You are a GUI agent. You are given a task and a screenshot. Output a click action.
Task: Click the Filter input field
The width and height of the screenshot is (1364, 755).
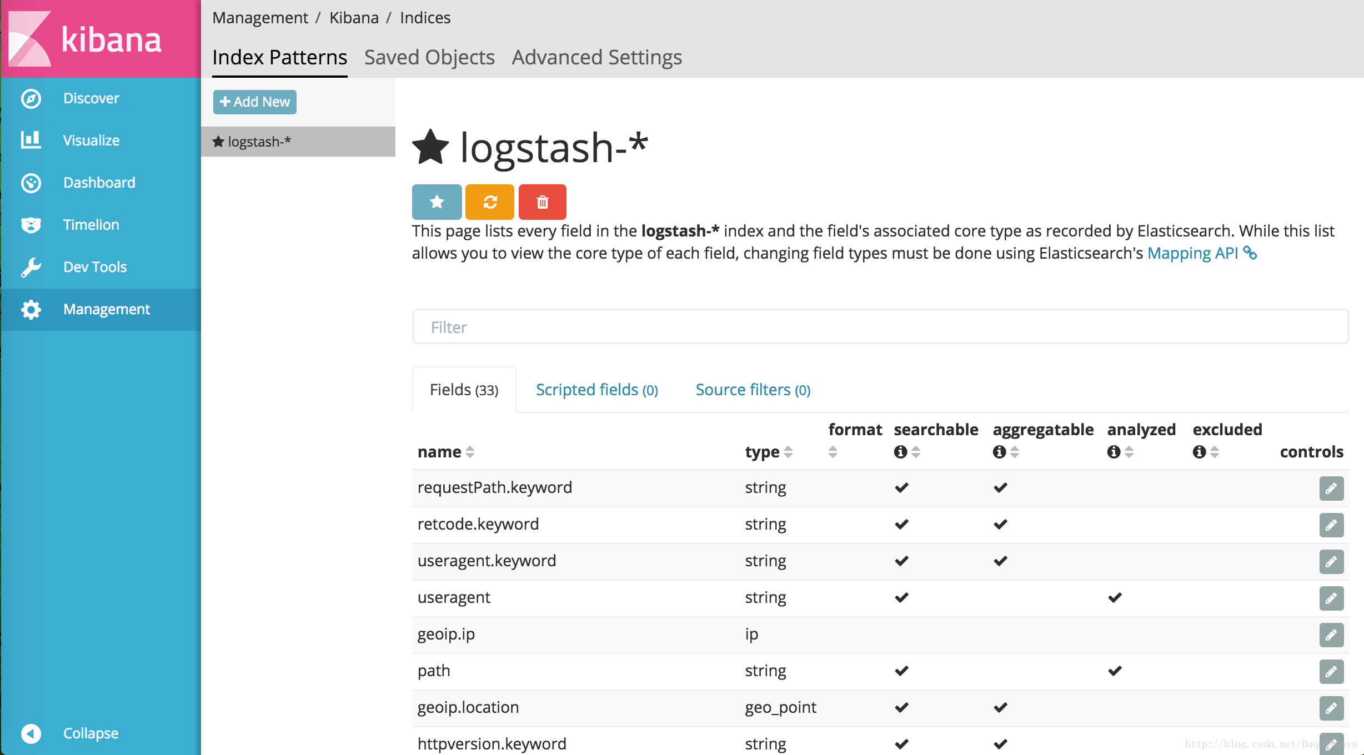pyautogui.click(x=880, y=327)
